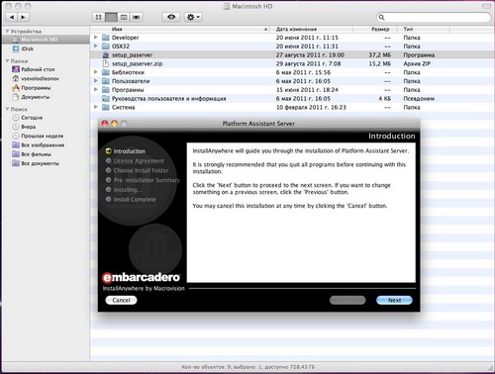Go forward with the Finder forward arrow
495x374 pixels.
pyautogui.click(x=23, y=17)
